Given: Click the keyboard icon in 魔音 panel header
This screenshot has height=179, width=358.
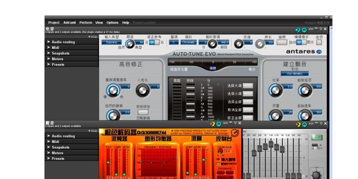Looking at the screenshot, I should pos(226,123).
